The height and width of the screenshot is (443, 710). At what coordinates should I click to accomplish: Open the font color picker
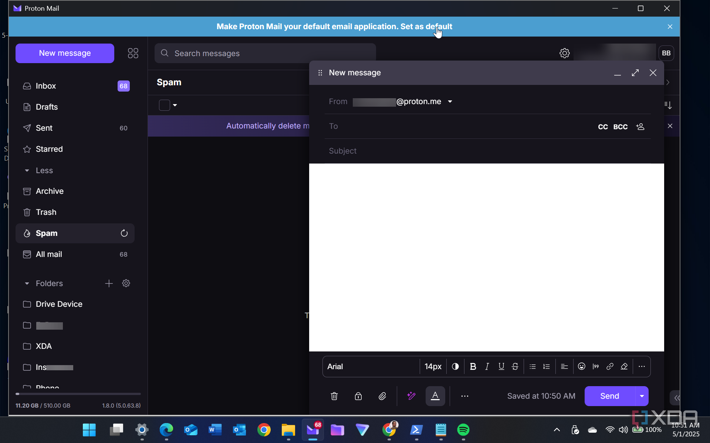coord(455,367)
